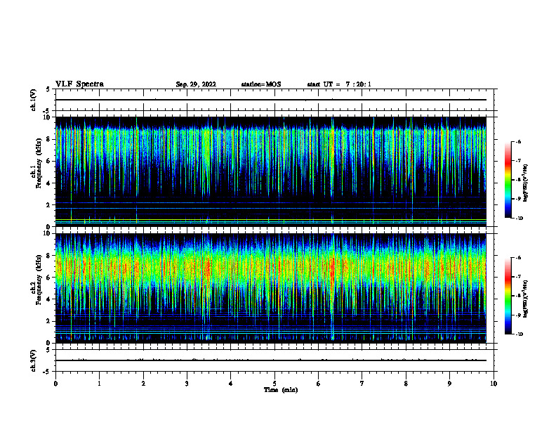
Task: Click the "ch.3(V)" axis label
Action: pyautogui.click(x=33, y=360)
